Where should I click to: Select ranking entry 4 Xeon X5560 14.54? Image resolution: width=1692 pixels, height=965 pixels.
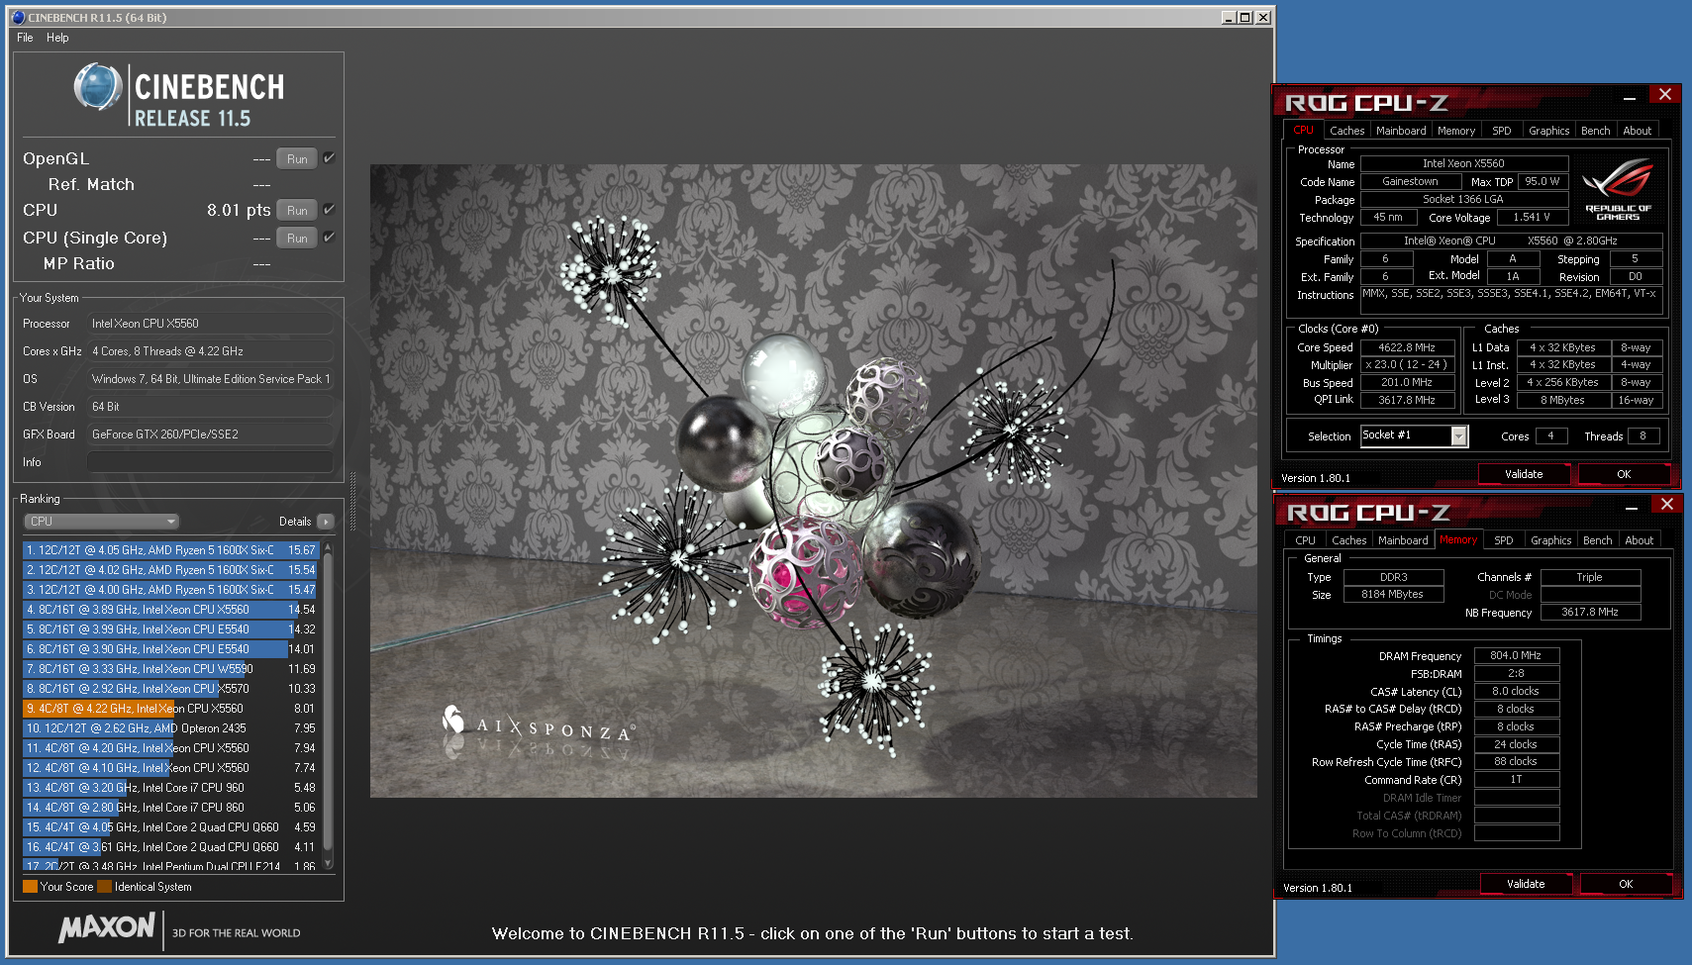170,610
